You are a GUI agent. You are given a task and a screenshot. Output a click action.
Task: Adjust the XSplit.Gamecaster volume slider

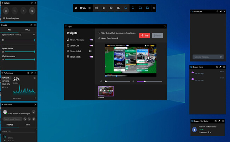(x=20, y=59)
